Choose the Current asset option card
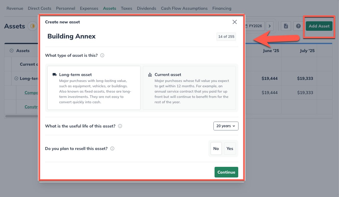 pyautogui.click(x=189, y=88)
